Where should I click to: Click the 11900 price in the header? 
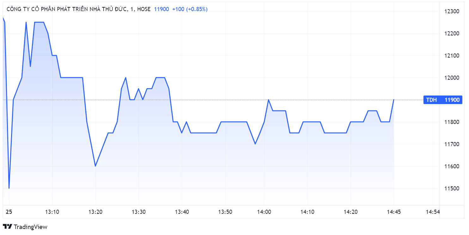point(161,9)
